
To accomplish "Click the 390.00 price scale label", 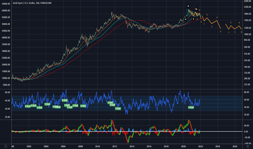I will click(248, 67).
